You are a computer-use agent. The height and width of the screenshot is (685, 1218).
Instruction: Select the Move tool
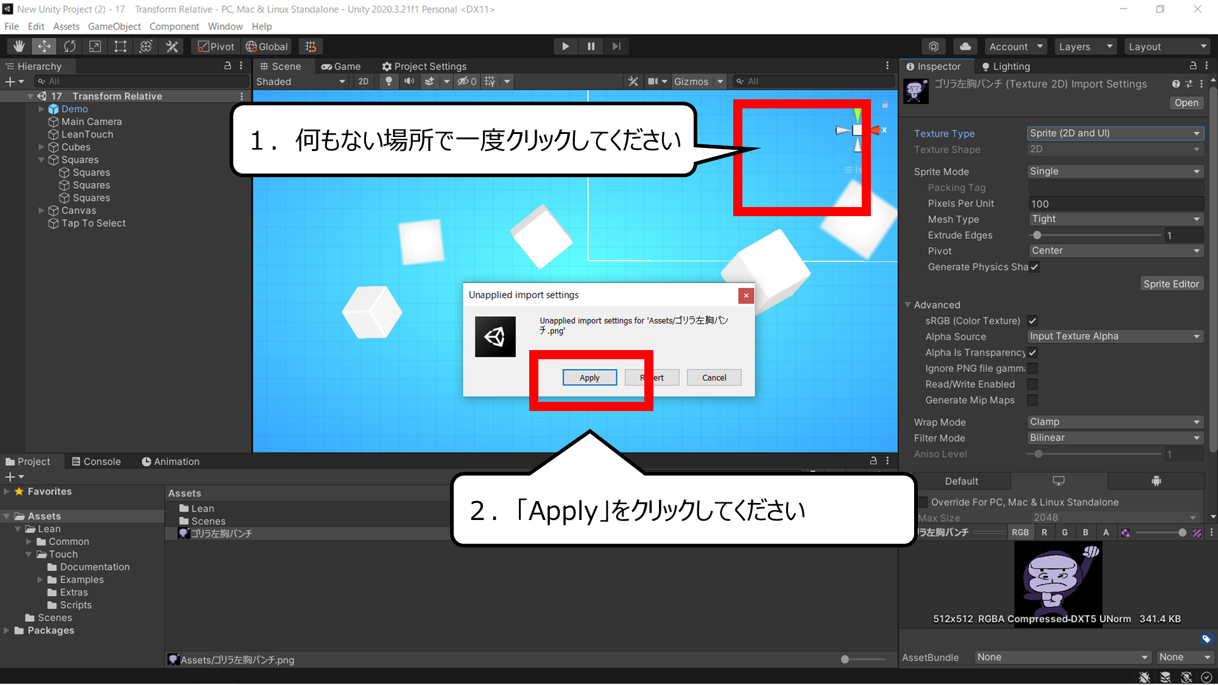[x=44, y=46]
